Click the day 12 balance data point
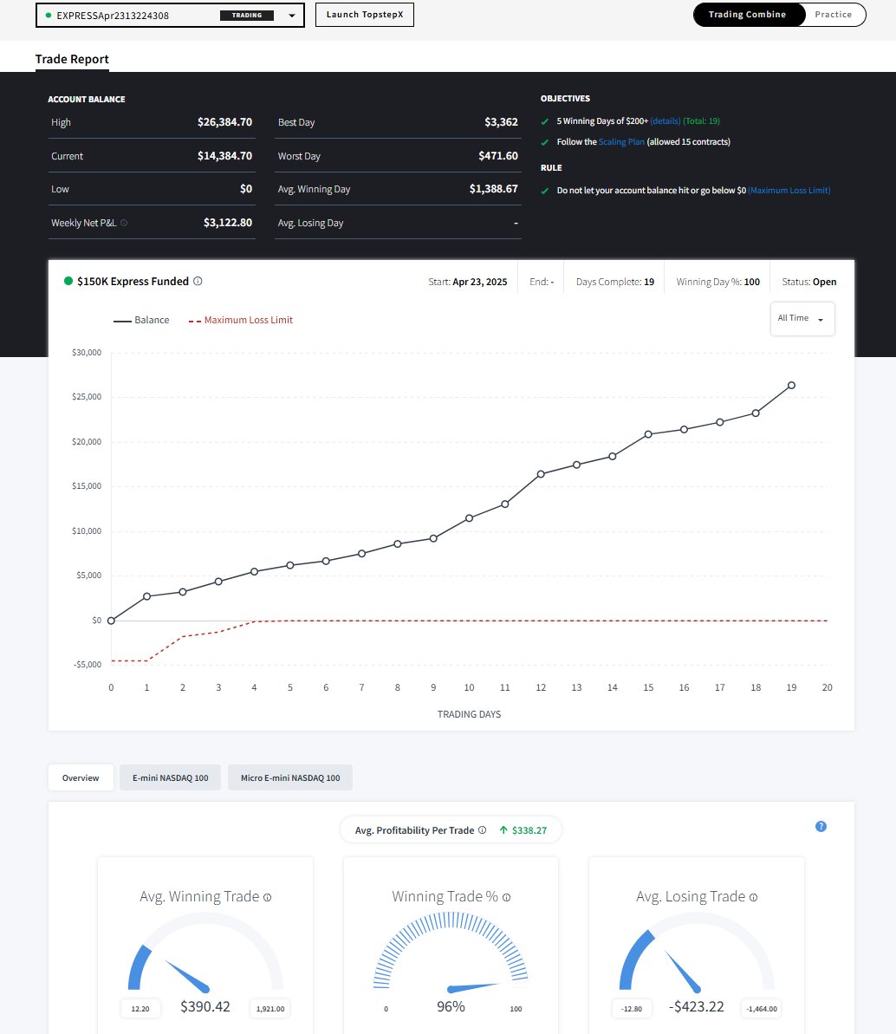Viewport: 896px width, 1034px height. click(x=541, y=474)
